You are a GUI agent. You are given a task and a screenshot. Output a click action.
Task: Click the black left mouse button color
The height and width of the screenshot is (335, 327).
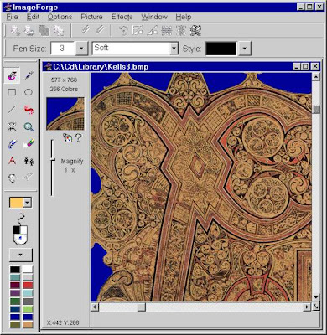pos(17,229)
